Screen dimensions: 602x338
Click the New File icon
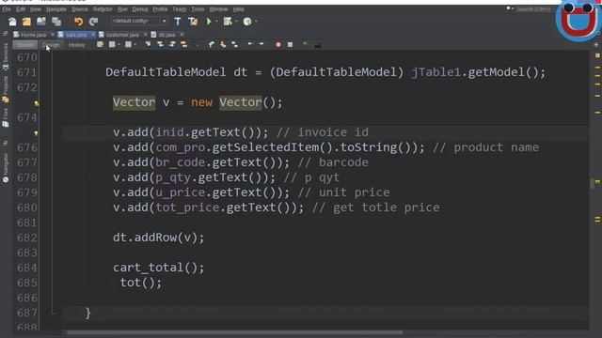point(12,22)
